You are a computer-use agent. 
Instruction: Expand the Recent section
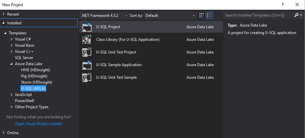coord(4,14)
